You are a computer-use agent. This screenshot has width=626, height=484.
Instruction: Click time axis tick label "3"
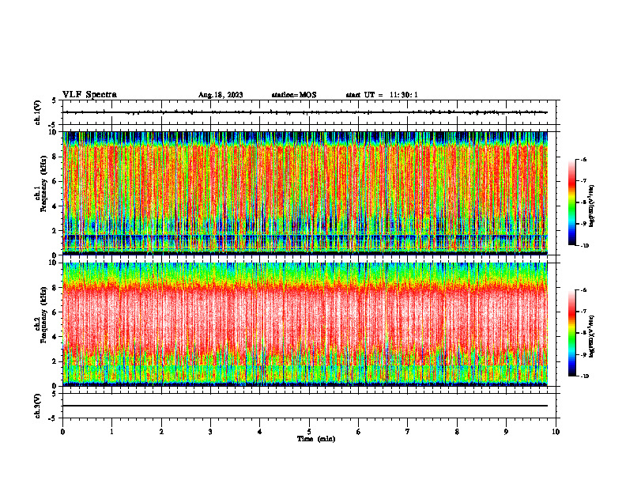(210, 432)
